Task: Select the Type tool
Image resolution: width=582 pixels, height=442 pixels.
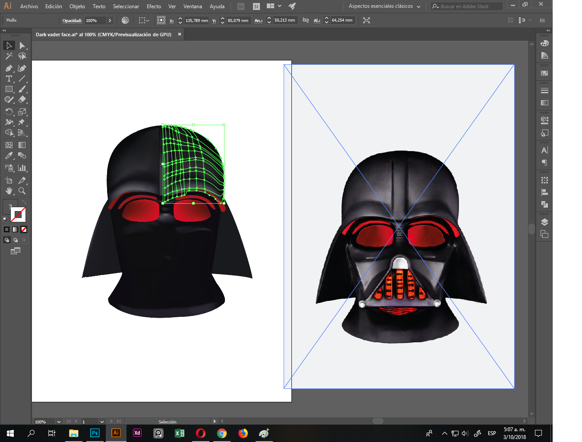Action: [9, 79]
